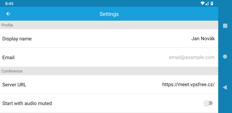This screenshot has width=232, height=113.
Task: Tap the Android home circle button
Action: click(x=225, y=57)
